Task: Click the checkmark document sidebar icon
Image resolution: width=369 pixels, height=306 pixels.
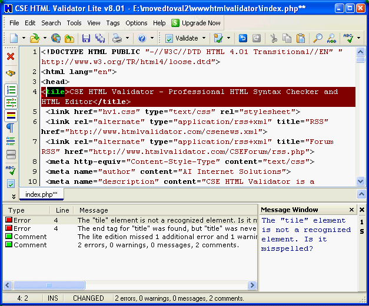Action: [x=11, y=183]
